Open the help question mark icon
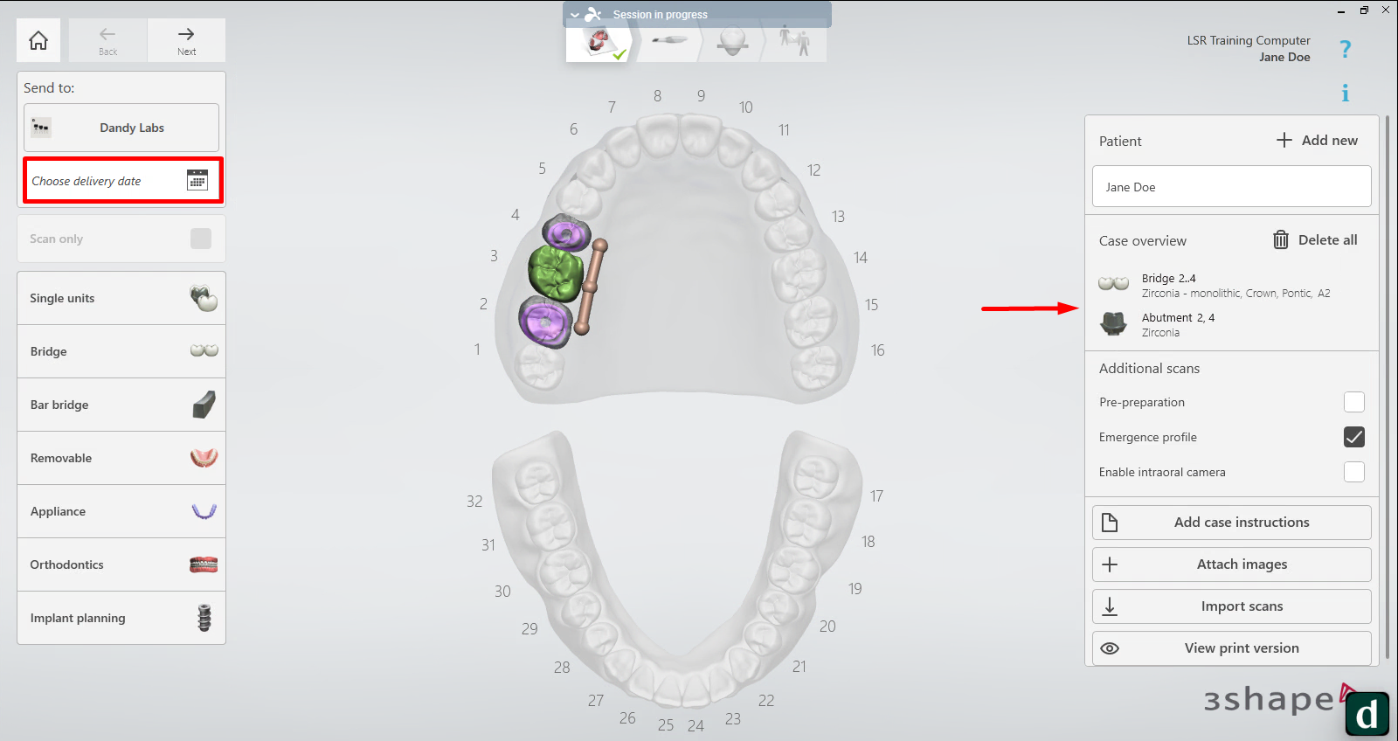 coord(1345,50)
